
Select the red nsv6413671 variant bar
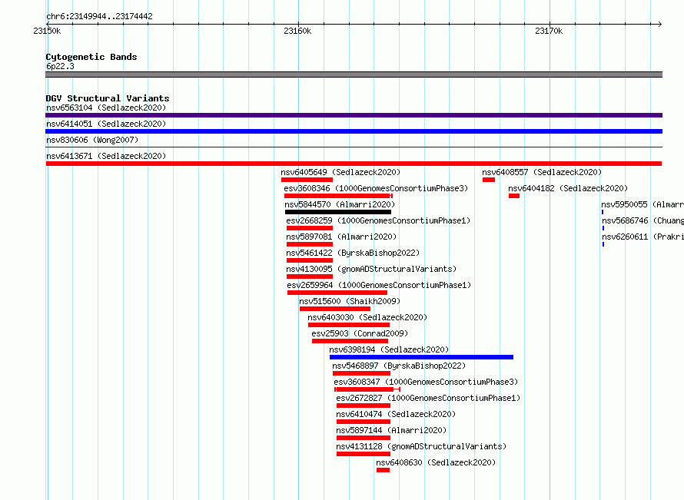click(354, 164)
